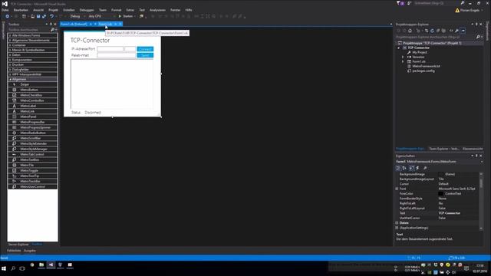Expand the Komponenten toolbox group
This screenshot has height=276, width=491.
tap(32, 60)
